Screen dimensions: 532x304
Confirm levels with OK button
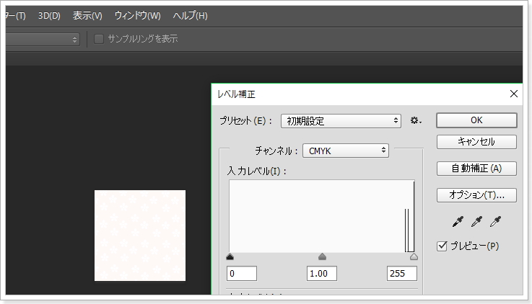(x=476, y=120)
